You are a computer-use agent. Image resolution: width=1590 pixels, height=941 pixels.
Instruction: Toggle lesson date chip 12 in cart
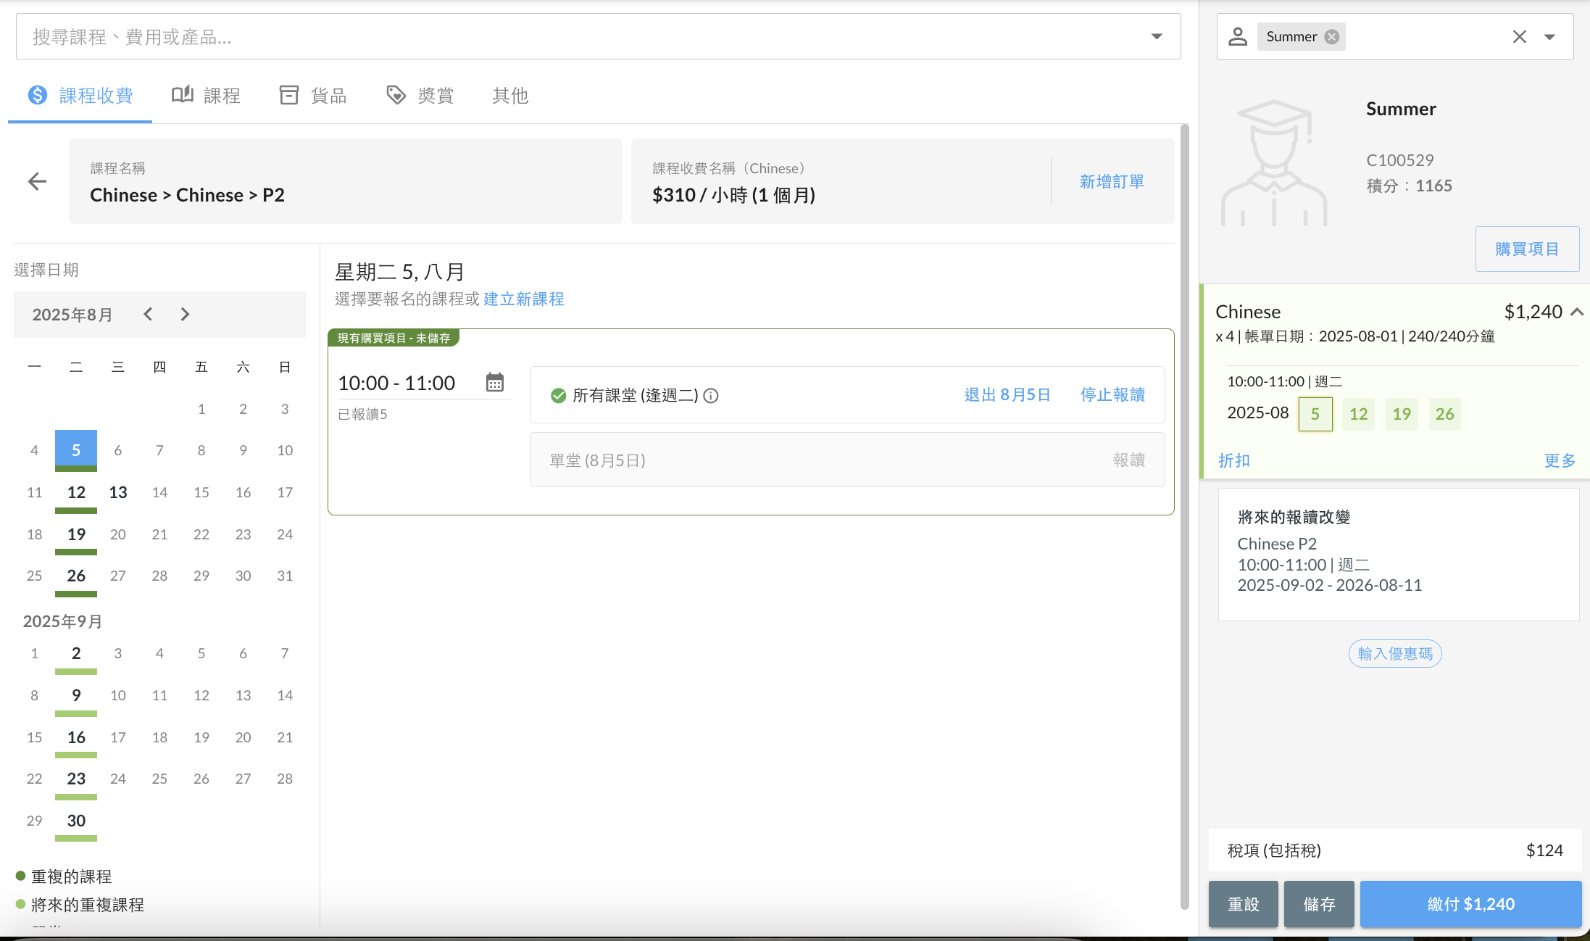[1359, 414]
